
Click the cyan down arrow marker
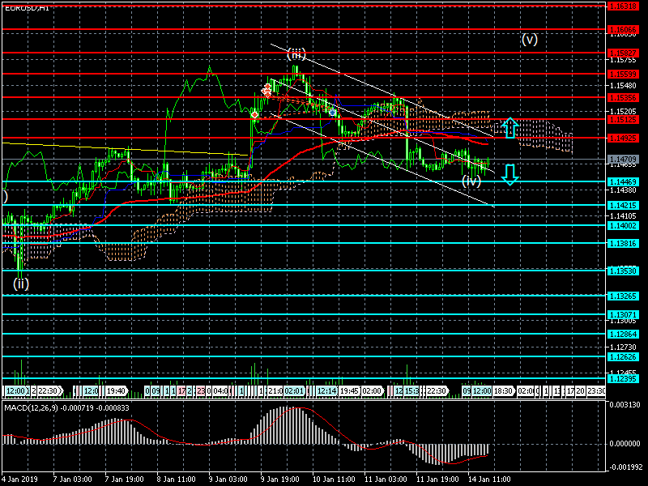(x=509, y=174)
